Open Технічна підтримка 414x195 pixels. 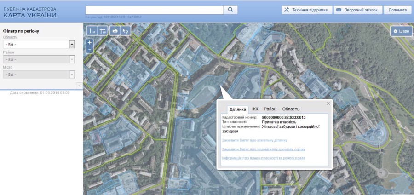[305, 10]
